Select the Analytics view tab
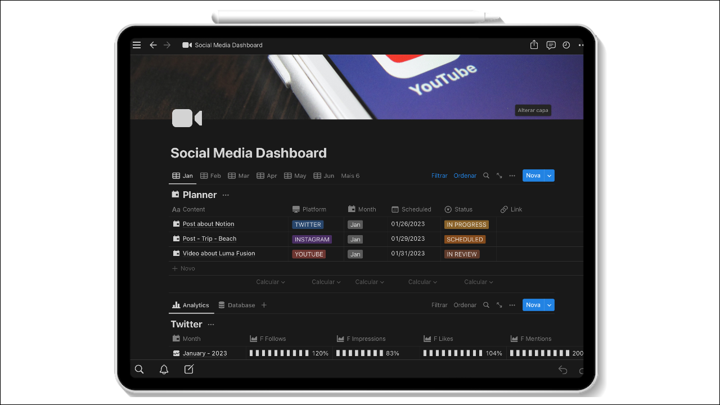720x405 pixels. click(191, 305)
